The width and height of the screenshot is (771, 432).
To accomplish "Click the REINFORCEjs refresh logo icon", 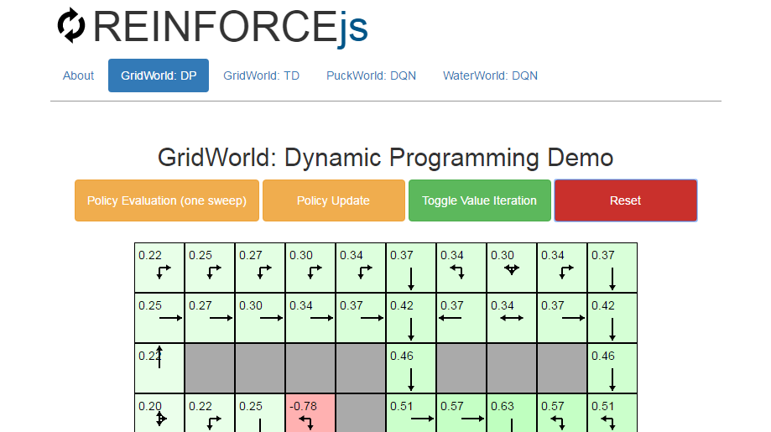I will coord(71,25).
